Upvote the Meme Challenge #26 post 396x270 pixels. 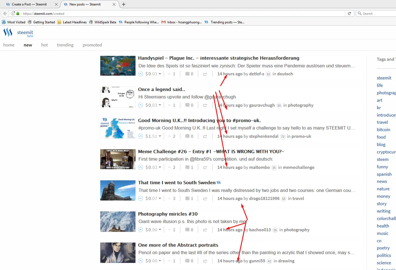click(140, 168)
